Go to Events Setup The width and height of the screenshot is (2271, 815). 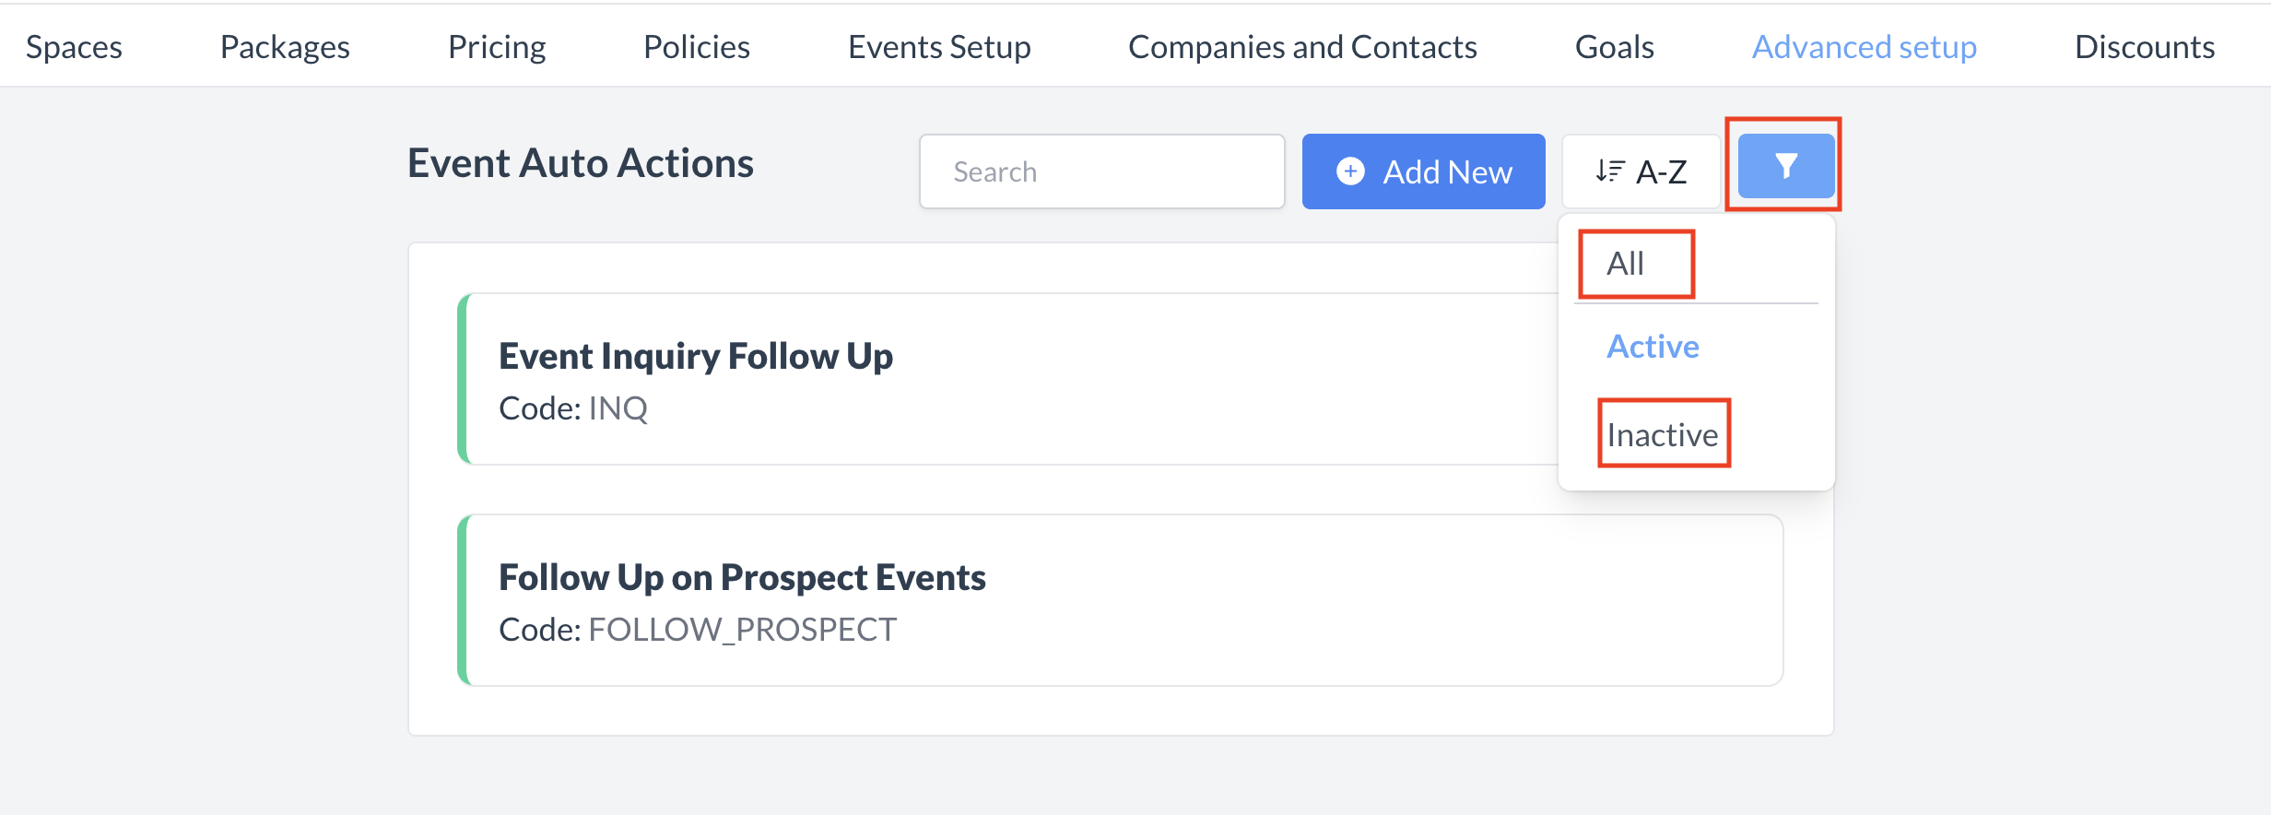pyautogui.click(x=938, y=46)
